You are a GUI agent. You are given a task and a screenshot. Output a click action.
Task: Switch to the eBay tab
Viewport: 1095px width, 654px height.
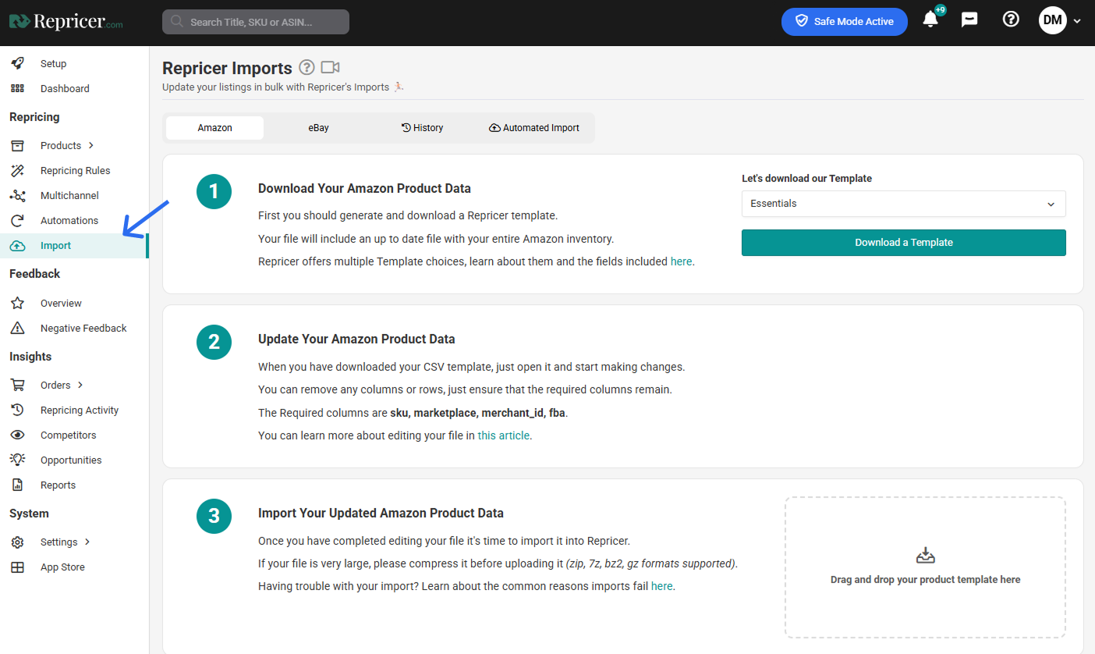pyautogui.click(x=318, y=128)
